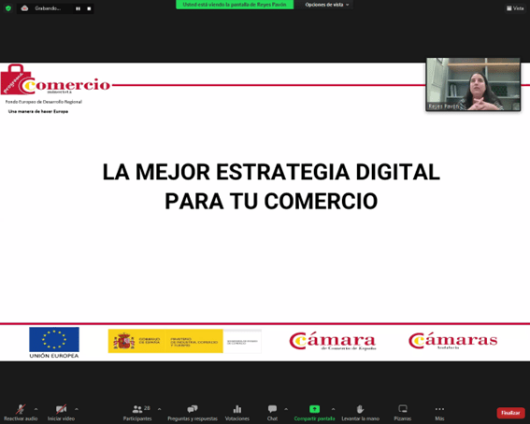Open Preguntas y respuestas panel
This screenshot has width=530, height=424.
coord(193,413)
